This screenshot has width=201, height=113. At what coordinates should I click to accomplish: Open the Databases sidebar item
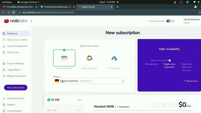tap(16, 34)
